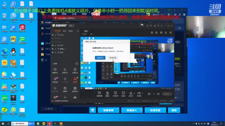Image resolution: width=225 pixels, height=126 pixels.
Task: Toggle lock on 摄像头 1 source
Action: [x=55, y=49]
